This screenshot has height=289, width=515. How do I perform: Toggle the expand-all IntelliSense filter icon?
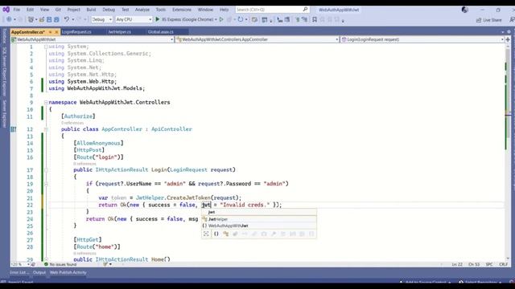click(206, 234)
